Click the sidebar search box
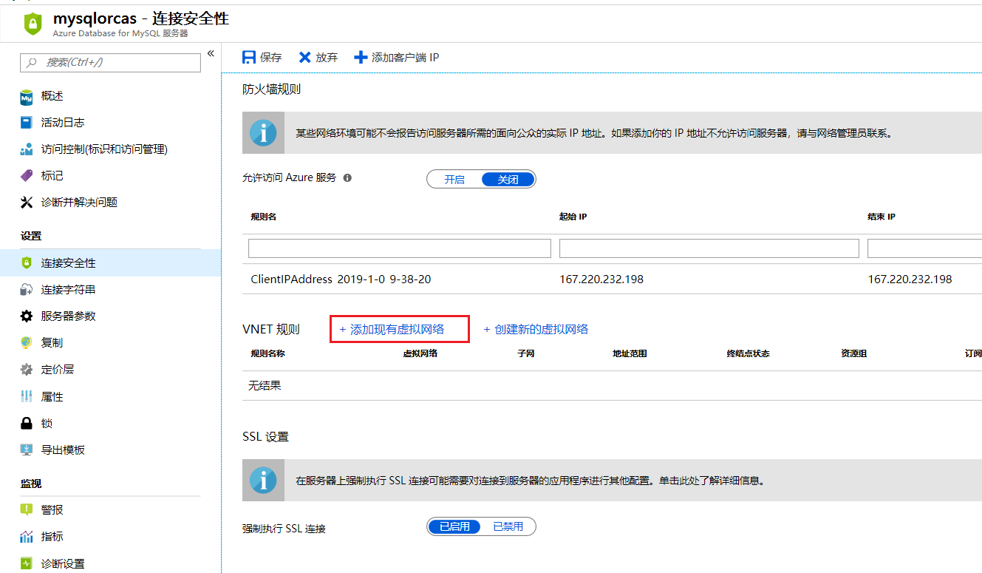 [x=111, y=63]
